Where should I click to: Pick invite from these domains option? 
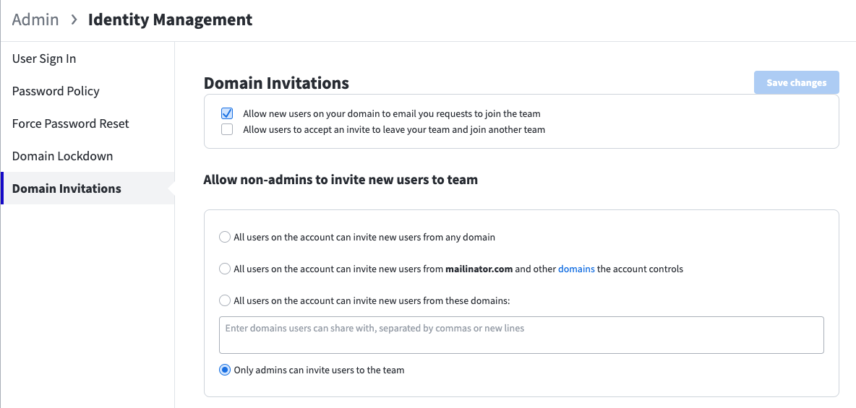224,300
